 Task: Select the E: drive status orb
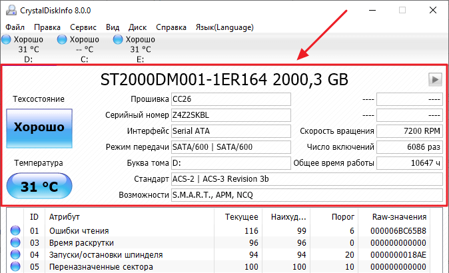119,40
